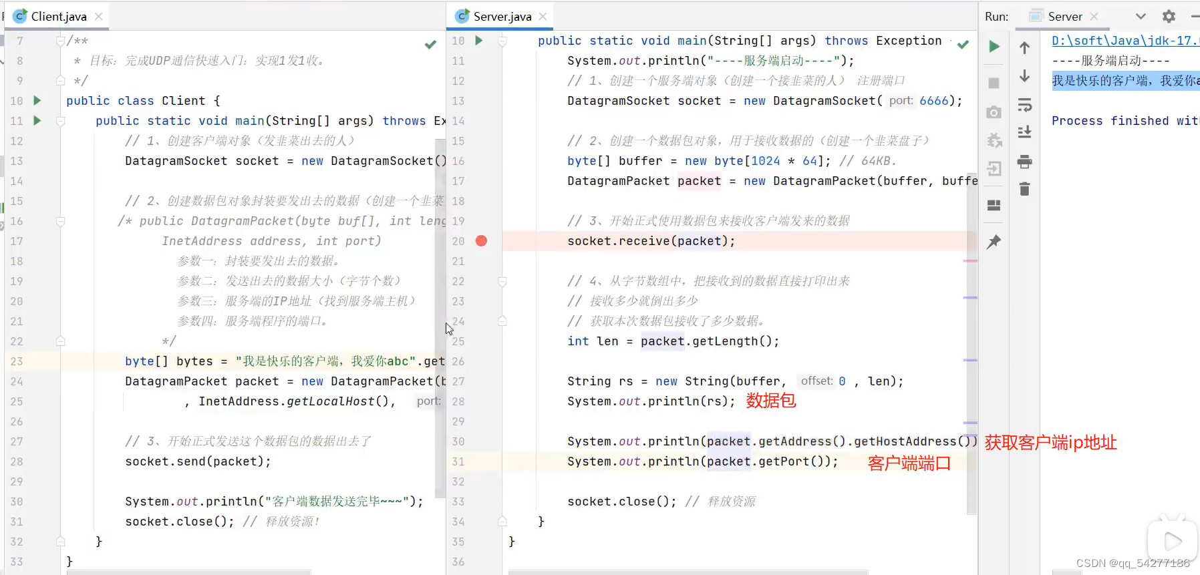Click 'socket.receive(packet);' in Server.java
Screen dimensions: 1200x575
(651, 240)
